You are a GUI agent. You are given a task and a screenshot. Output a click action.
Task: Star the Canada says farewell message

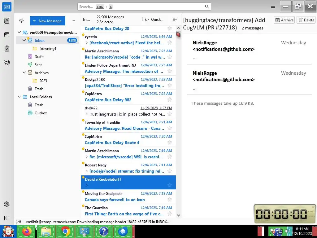coord(170,200)
